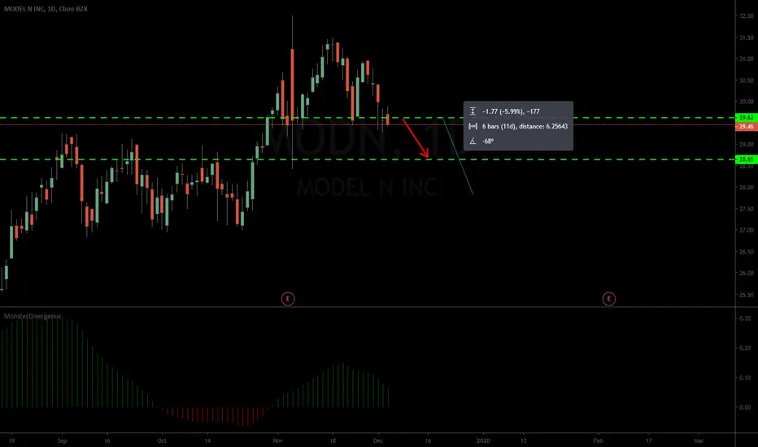The width and height of the screenshot is (758, 447).
Task: Click the 0.00 indicator scale label
Action: coord(745,407)
